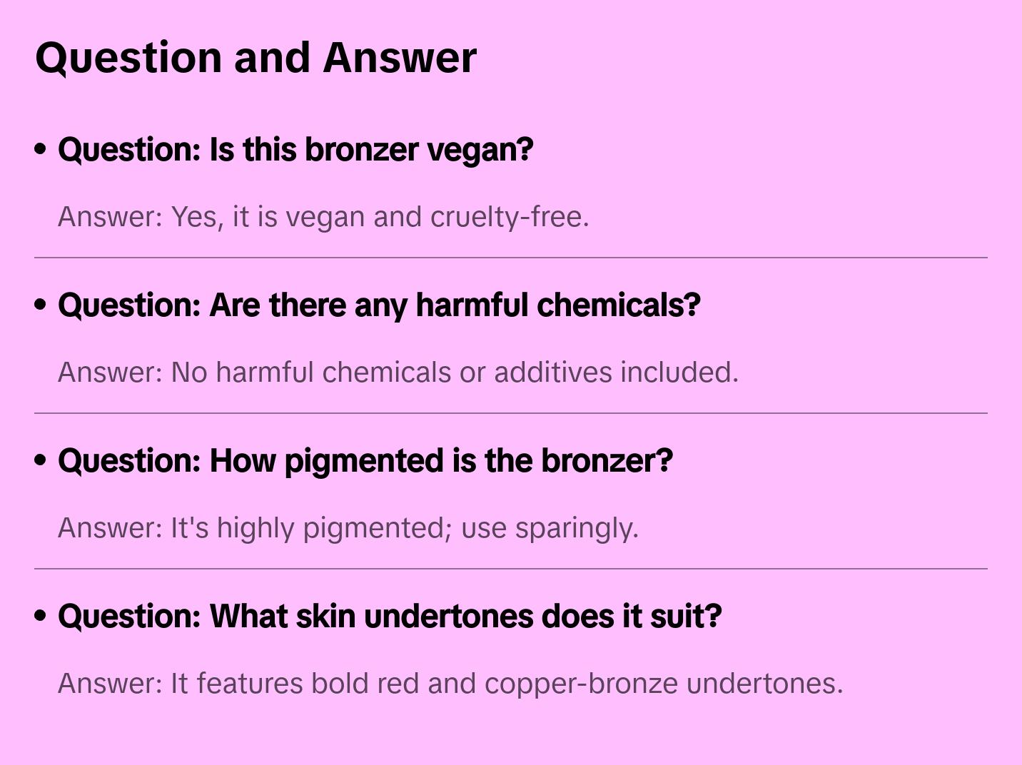Screen dimensions: 1022x765
Task: Select the "Is this bronzer vegan?" question
Action: [295, 150]
